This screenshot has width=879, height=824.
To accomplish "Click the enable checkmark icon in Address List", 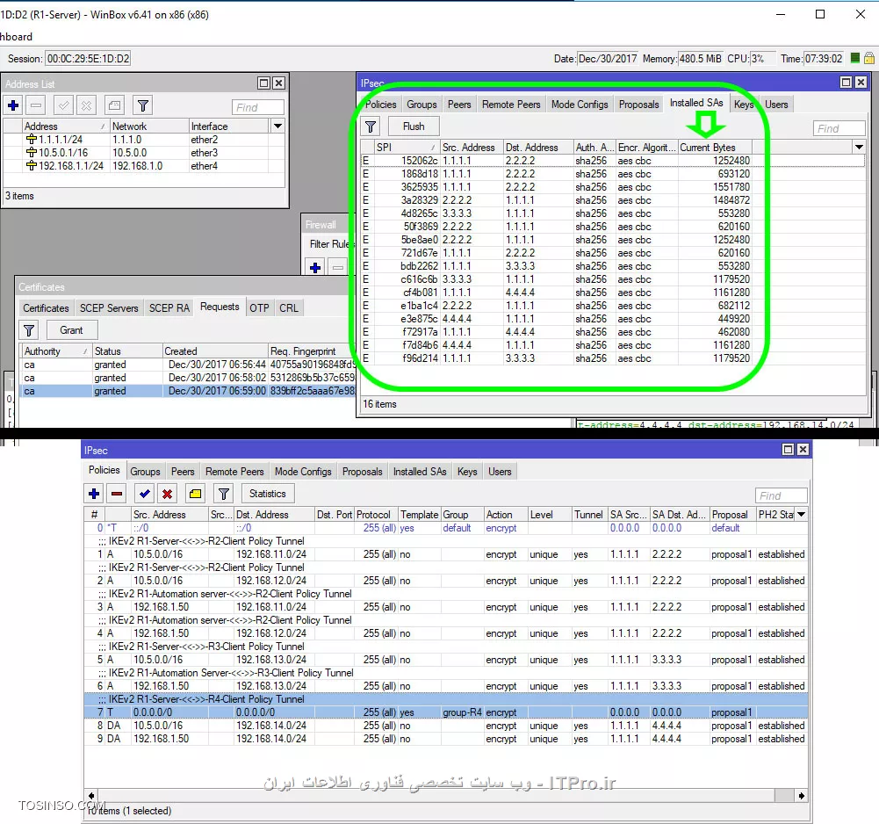I will coord(63,105).
